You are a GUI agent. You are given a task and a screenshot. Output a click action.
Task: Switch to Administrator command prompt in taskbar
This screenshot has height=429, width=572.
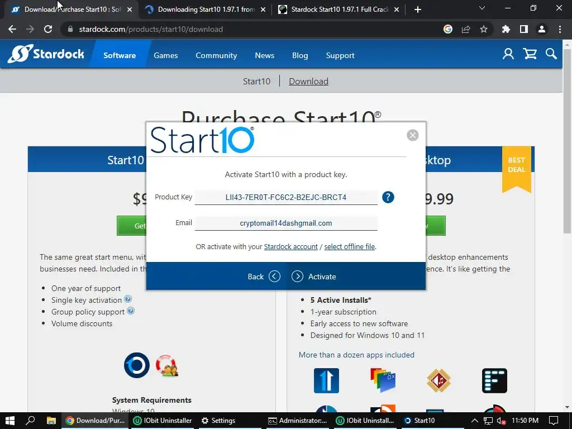click(x=297, y=421)
